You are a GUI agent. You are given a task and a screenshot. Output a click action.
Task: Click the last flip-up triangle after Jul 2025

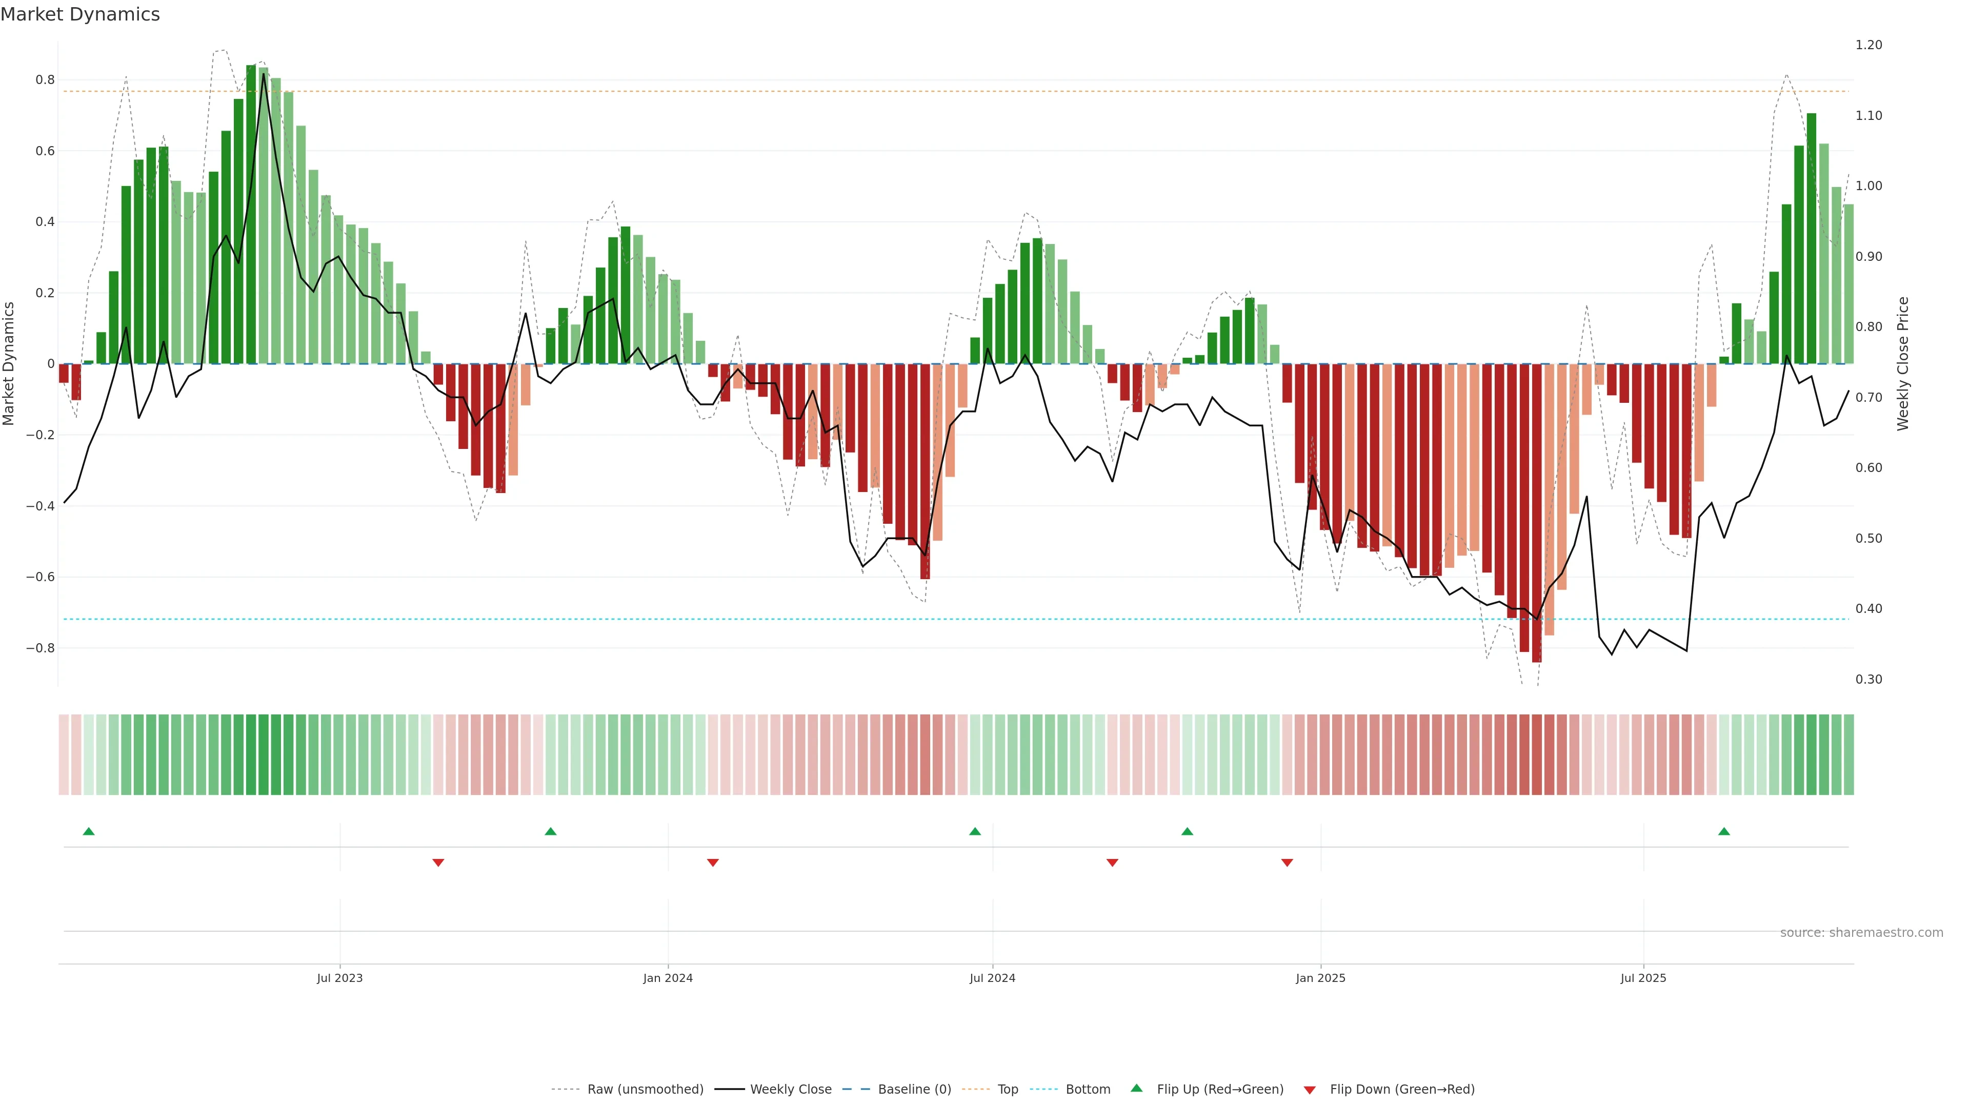pos(1723,831)
